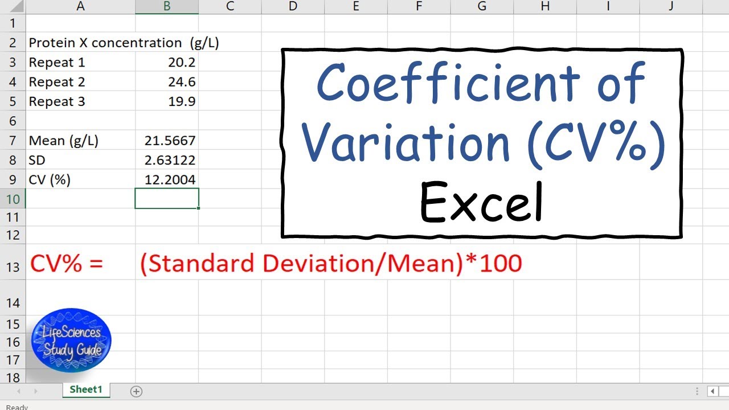729x410 pixels.
Task: Select the SD value 2.63122
Action: pos(167,160)
